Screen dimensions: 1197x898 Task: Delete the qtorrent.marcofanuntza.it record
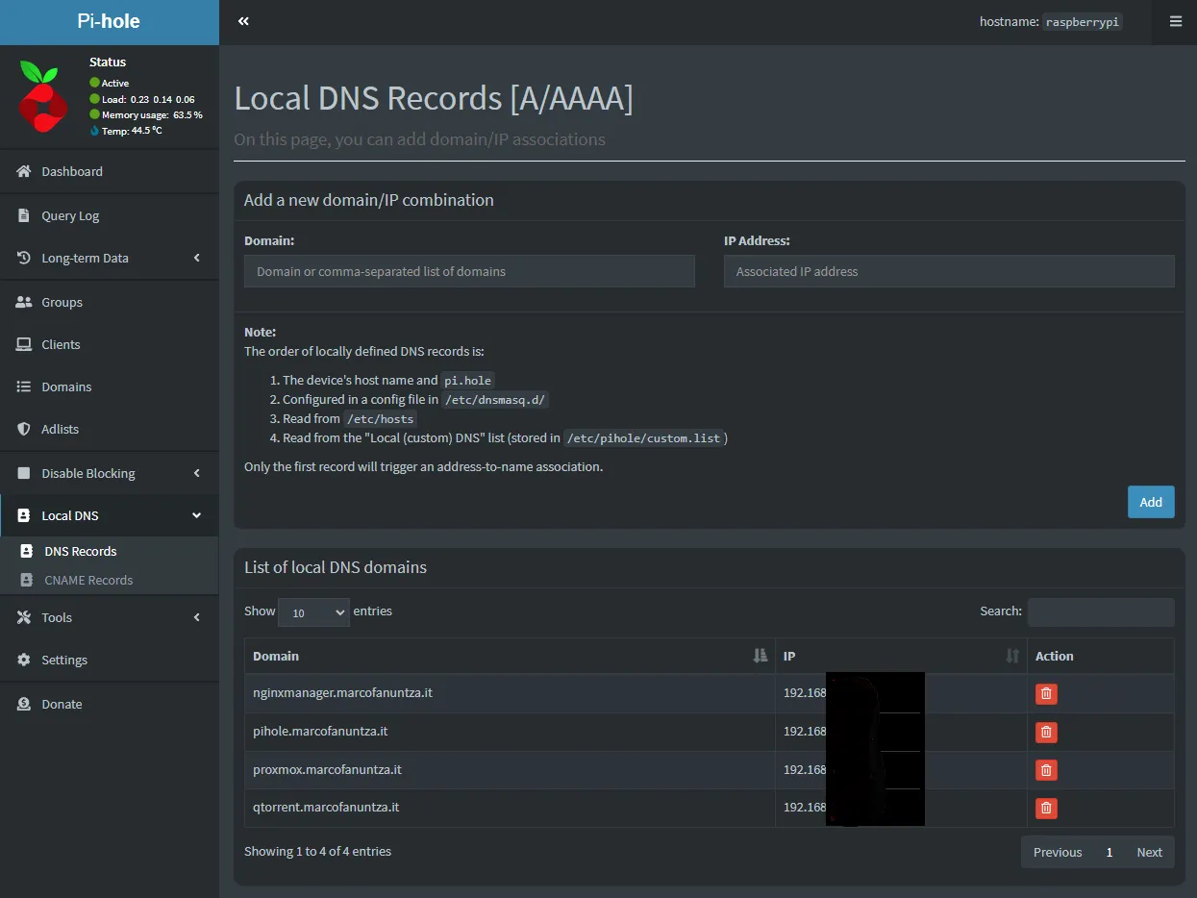tap(1046, 808)
